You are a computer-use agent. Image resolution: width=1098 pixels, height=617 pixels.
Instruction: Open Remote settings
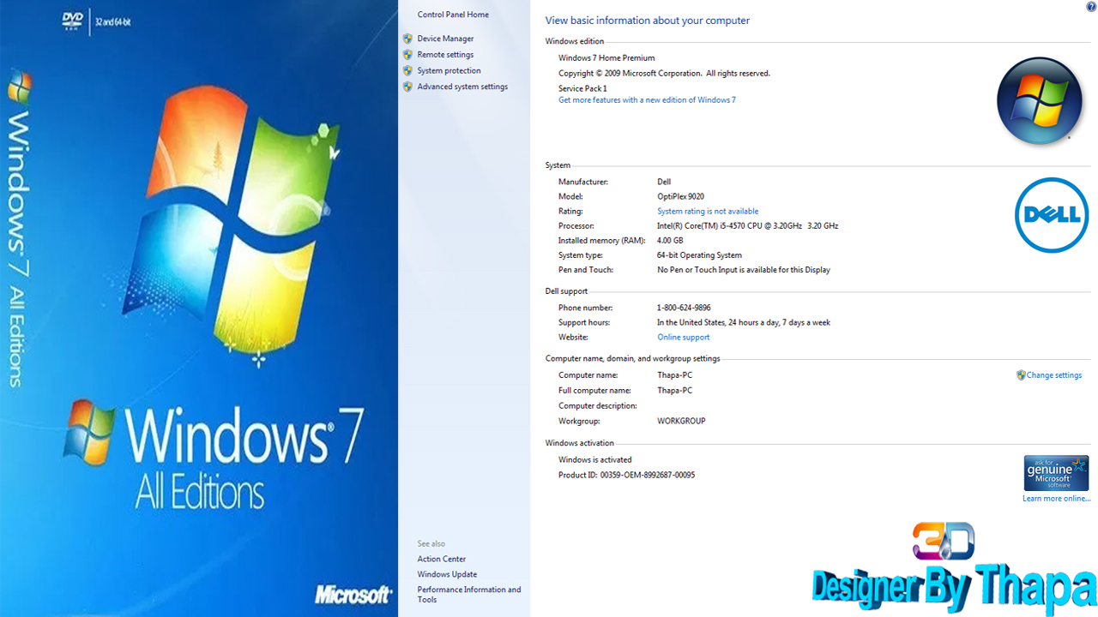click(x=445, y=55)
